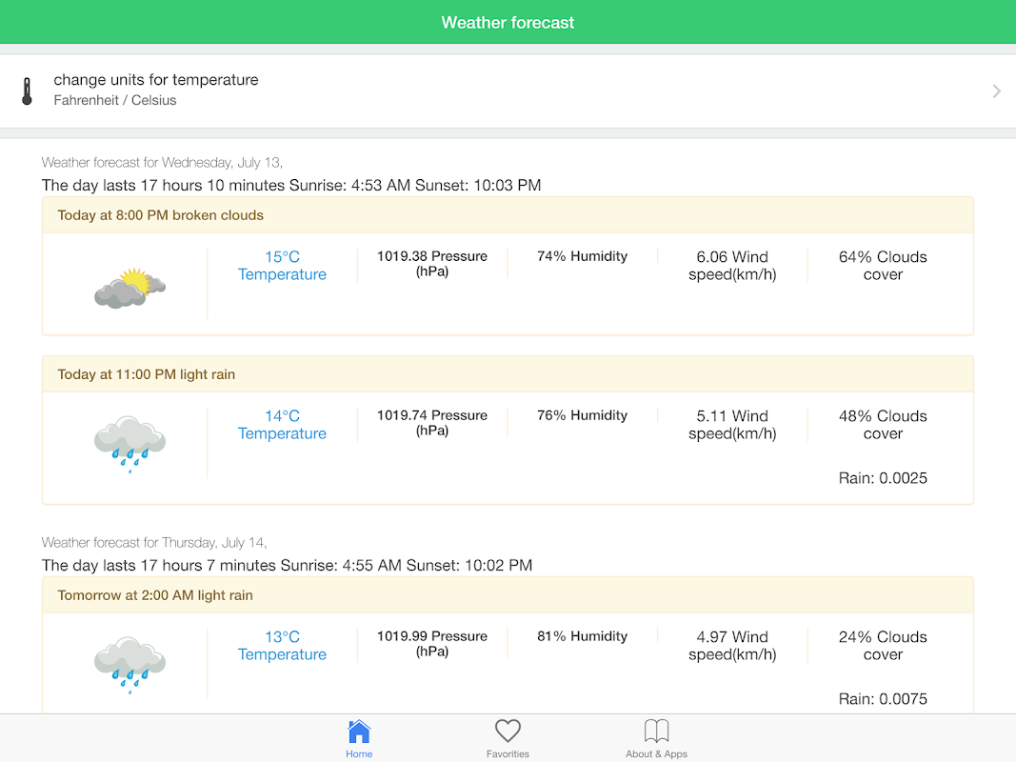Expand change units chevron arrow
The height and width of the screenshot is (762, 1016).
[996, 91]
